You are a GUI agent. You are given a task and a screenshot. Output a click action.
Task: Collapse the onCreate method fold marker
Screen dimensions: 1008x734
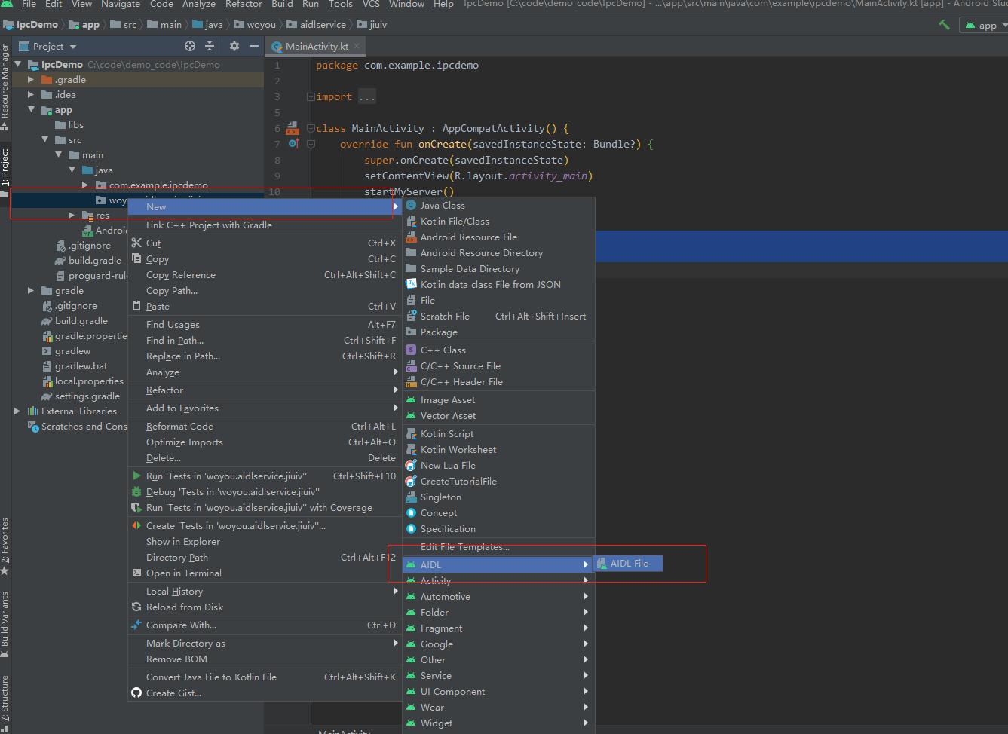point(311,143)
